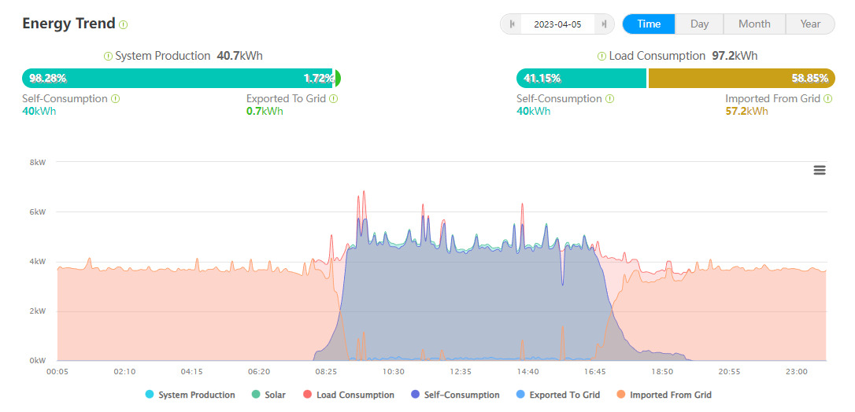Toggle Self-Consumption series in legend
This screenshot has width=855, height=412.
click(x=456, y=395)
